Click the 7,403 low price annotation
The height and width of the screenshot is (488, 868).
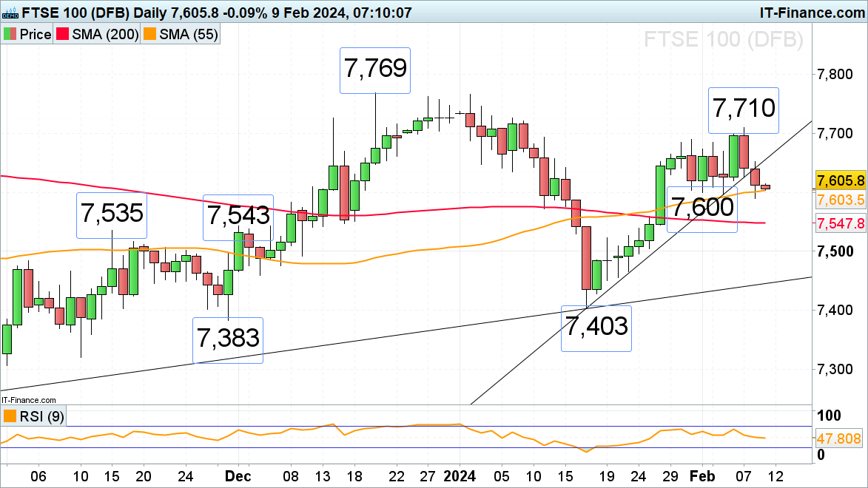click(596, 328)
